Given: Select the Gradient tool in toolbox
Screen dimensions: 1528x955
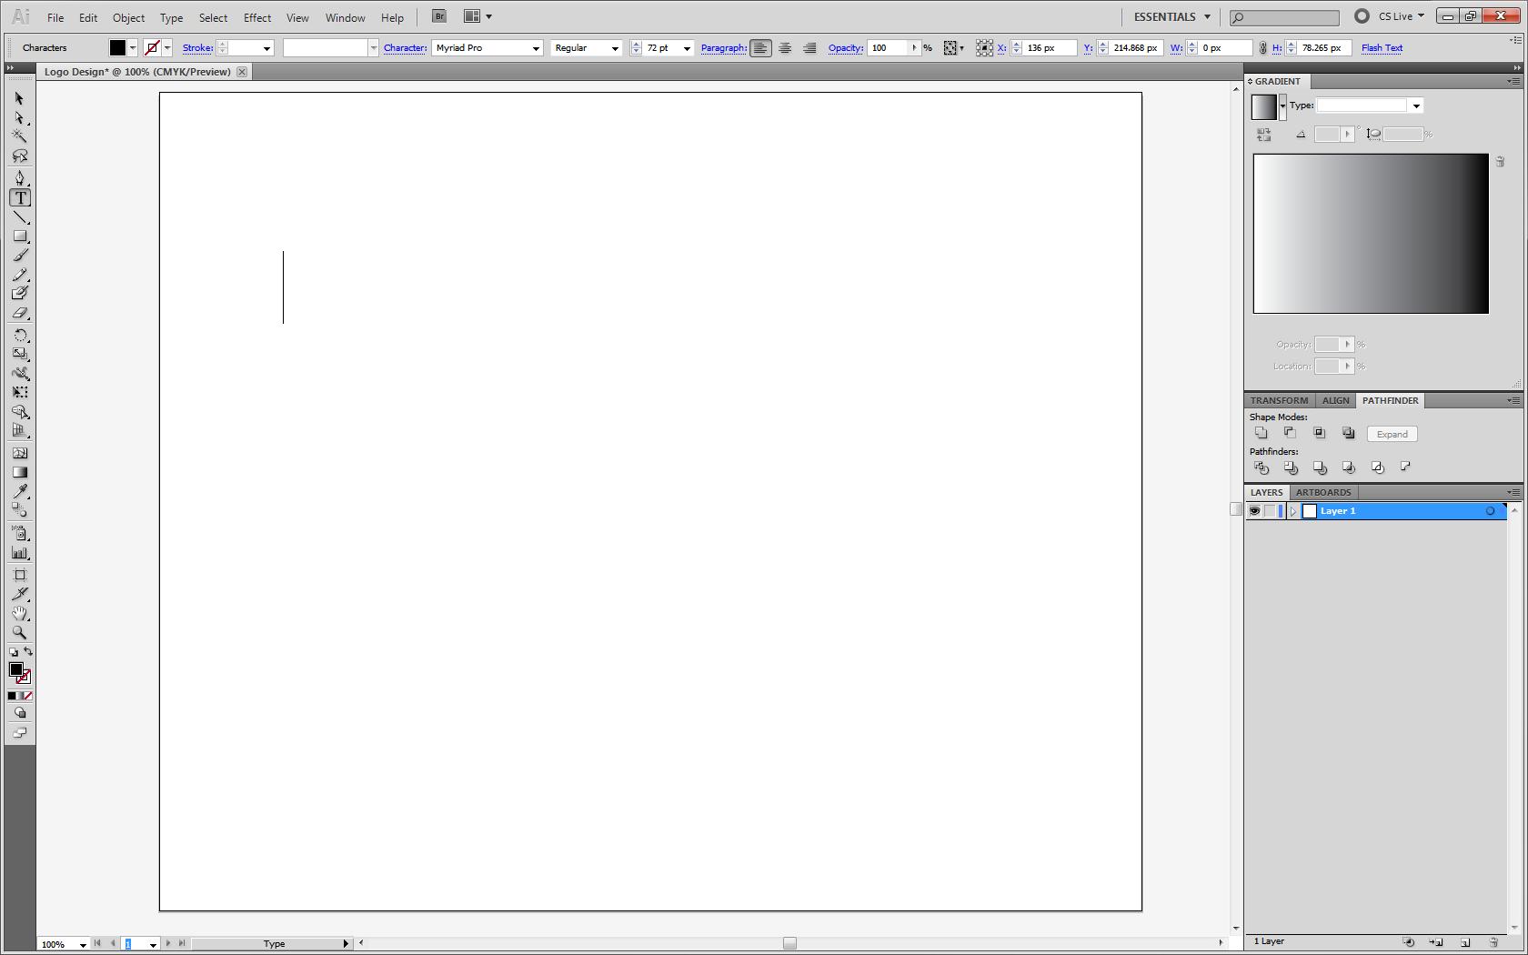Looking at the screenshot, I should coord(20,472).
